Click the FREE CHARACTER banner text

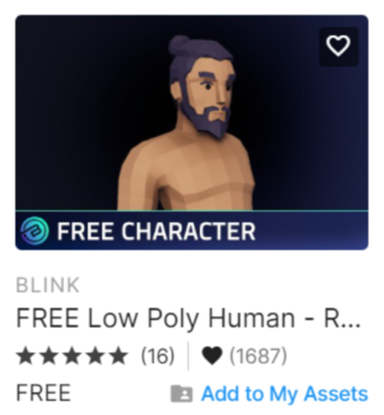[156, 232]
